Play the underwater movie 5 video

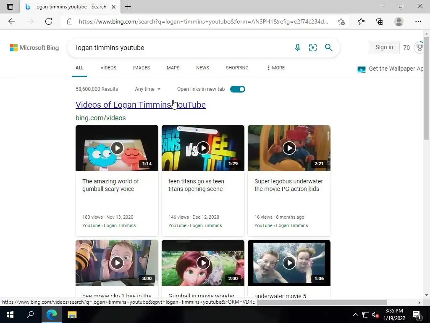pyautogui.click(x=289, y=263)
